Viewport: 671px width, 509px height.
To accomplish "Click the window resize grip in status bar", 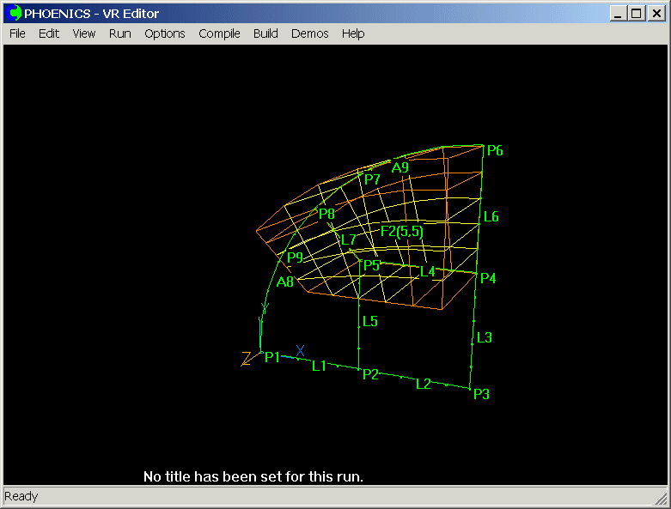I will 662,499.
